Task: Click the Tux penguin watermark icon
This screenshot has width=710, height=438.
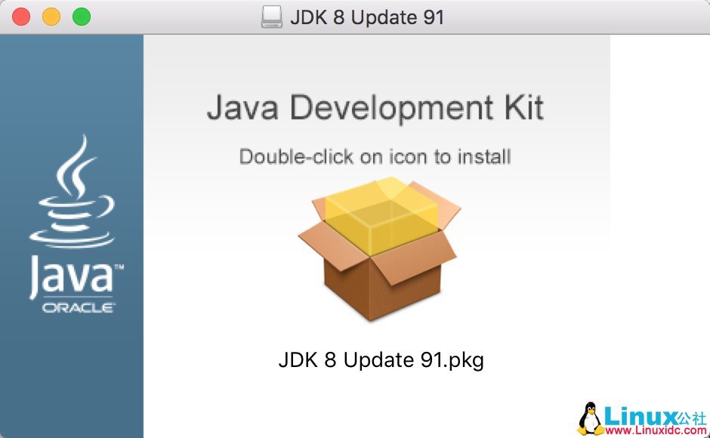Action: (x=590, y=418)
